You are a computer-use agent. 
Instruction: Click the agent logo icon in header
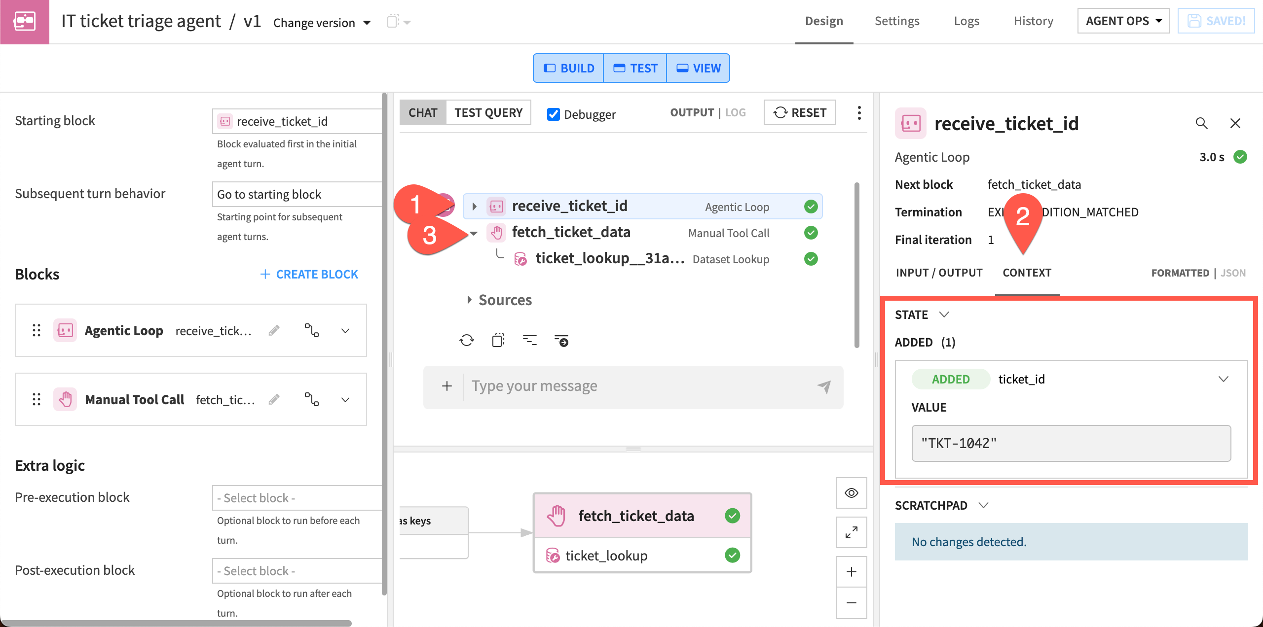click(x=24, y=22)
